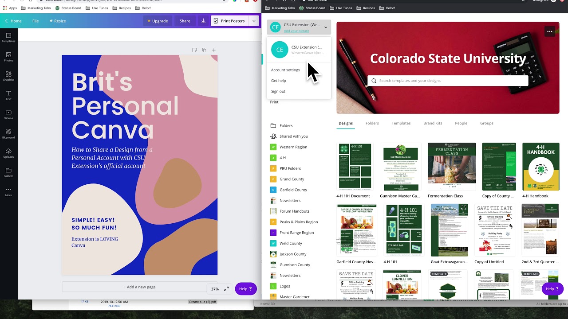Open zoom level 37% dropdown

click(215, 289)
